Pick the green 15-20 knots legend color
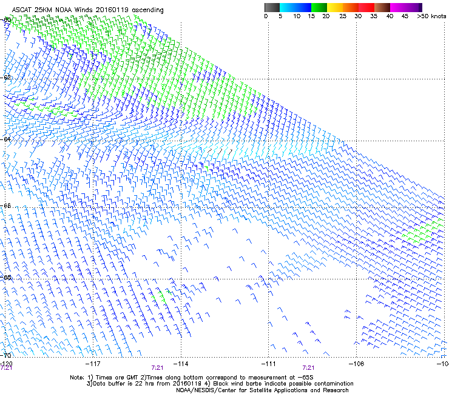The width and height of the screenshot is (449, 394). (x=319, y=7)
